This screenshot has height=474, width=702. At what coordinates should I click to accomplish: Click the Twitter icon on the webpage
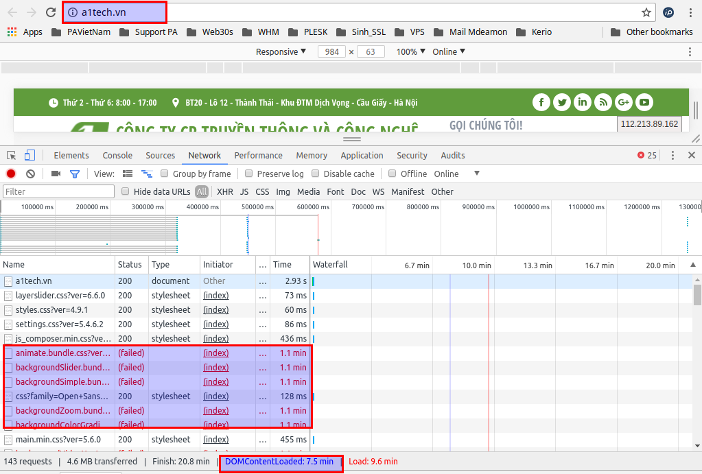[x=562, y=102]
